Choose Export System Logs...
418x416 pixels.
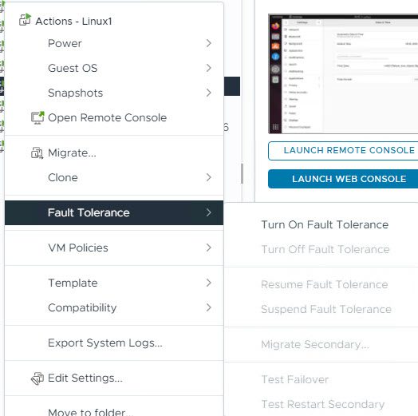tap(114, 343)
